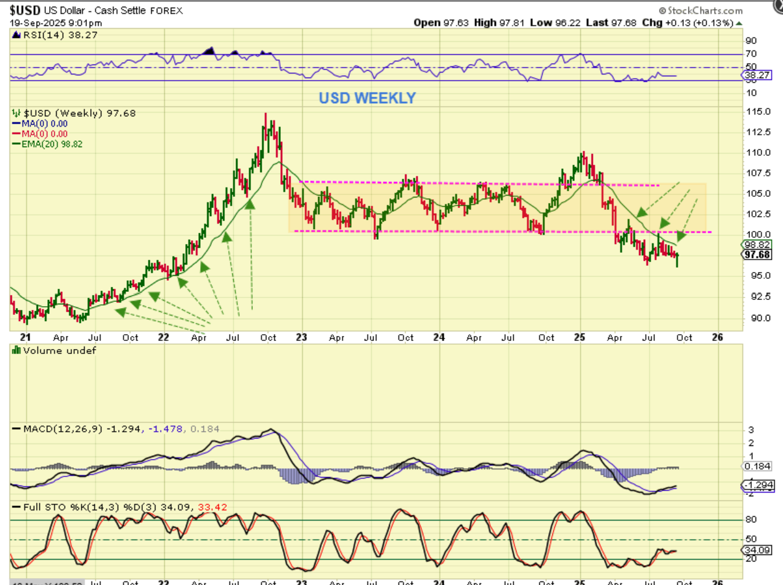Click the 112.5 price axis label
This screenshot has width=783, height=585.
pos(759,132)
